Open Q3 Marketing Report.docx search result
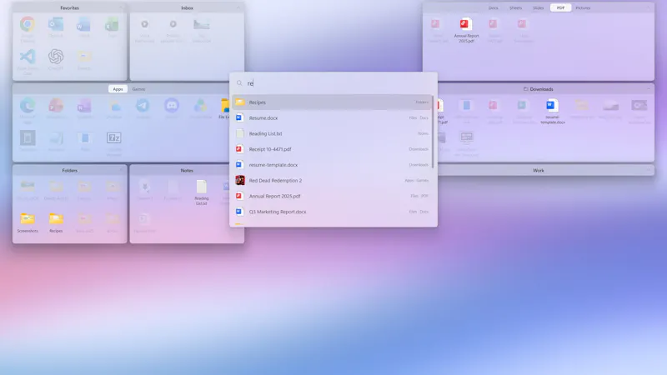Image resolution: width=667 pixels, height=375 pixels. (x=332, y=212)
